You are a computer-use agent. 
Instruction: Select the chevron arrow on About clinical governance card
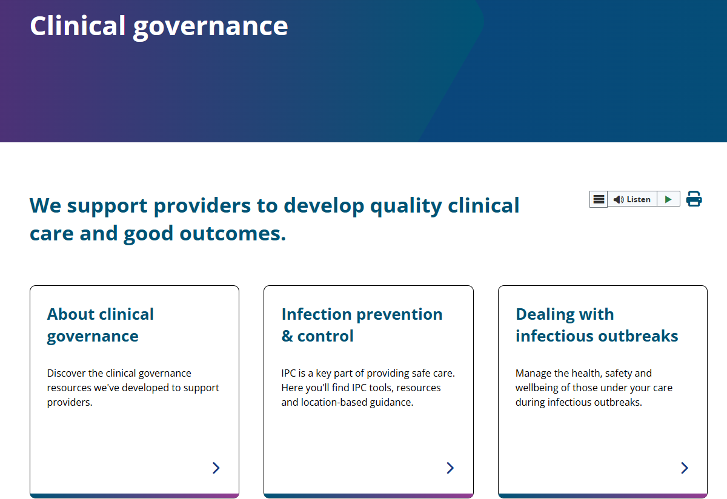[216, 468]
